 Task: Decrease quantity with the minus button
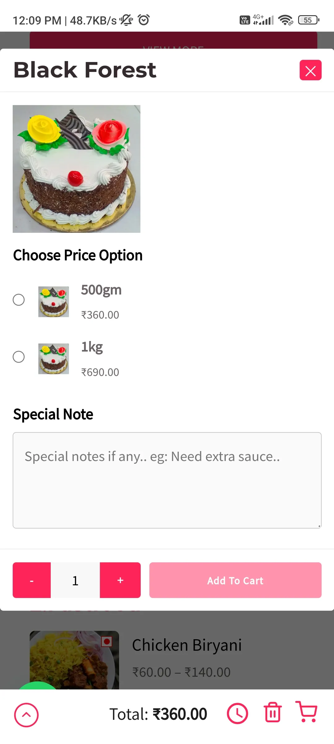coord(32,580)
